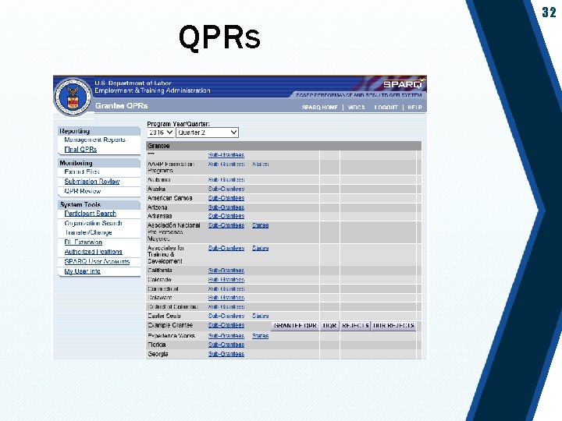Open States for Asociación Nacional Pro Personas Mayores
The height and width of the screenshot is (421, 562).
(260, 225)
